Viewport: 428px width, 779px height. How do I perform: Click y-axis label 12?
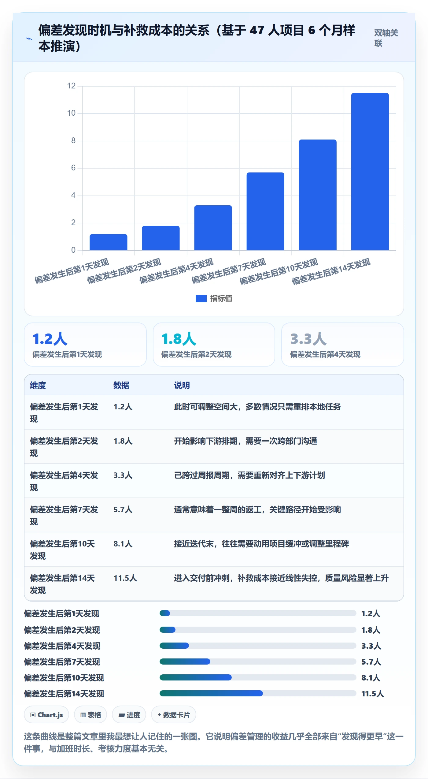71,86
